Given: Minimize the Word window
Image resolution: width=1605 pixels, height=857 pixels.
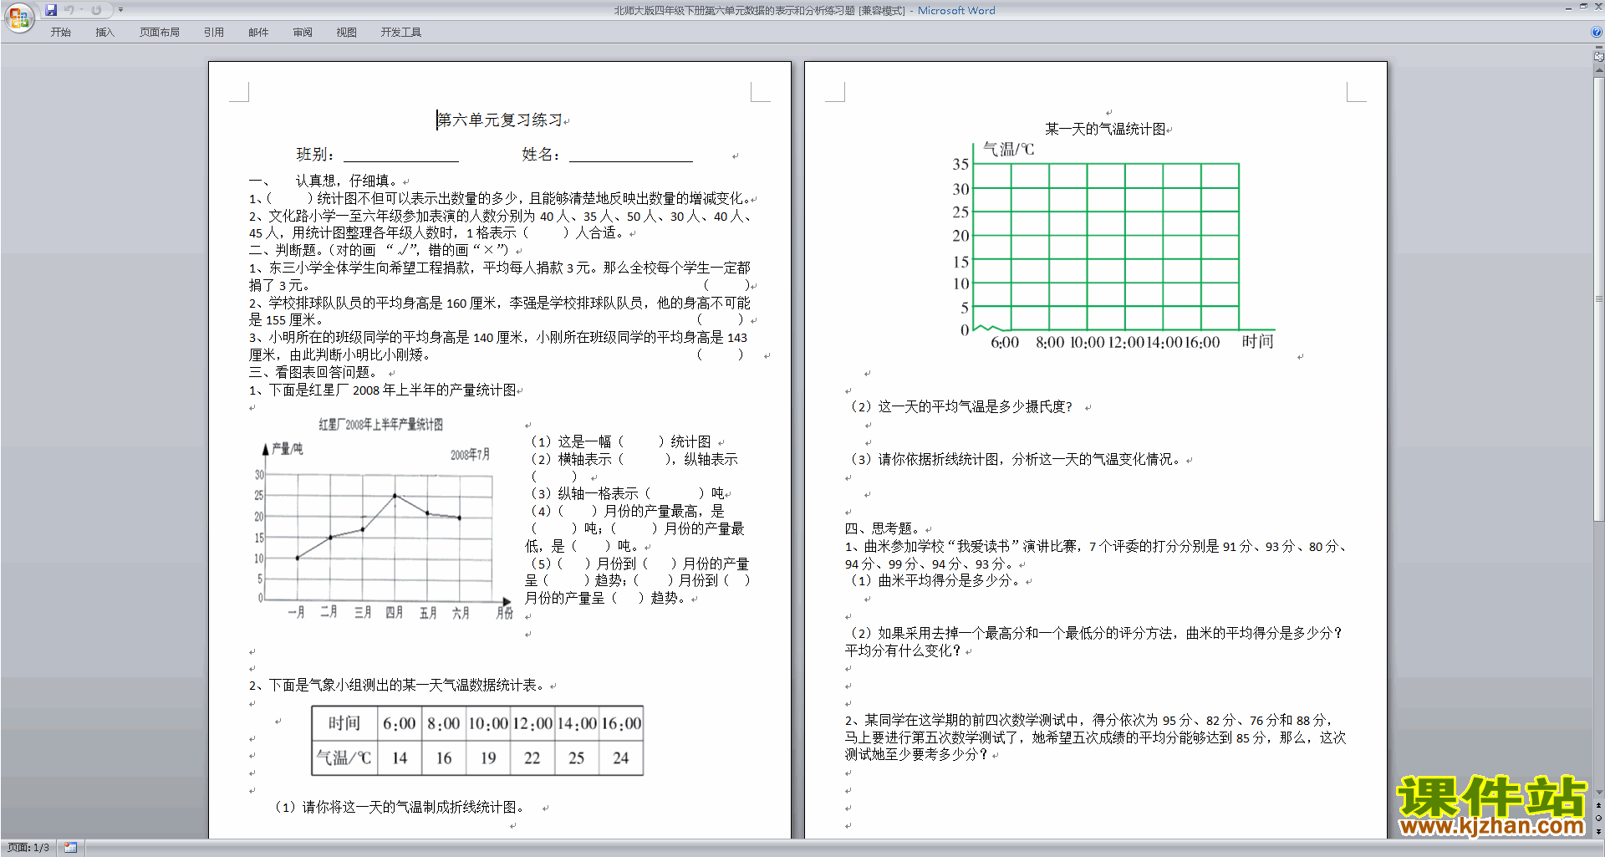Looking at the screenshot, I should click(x=1568, y=8).
